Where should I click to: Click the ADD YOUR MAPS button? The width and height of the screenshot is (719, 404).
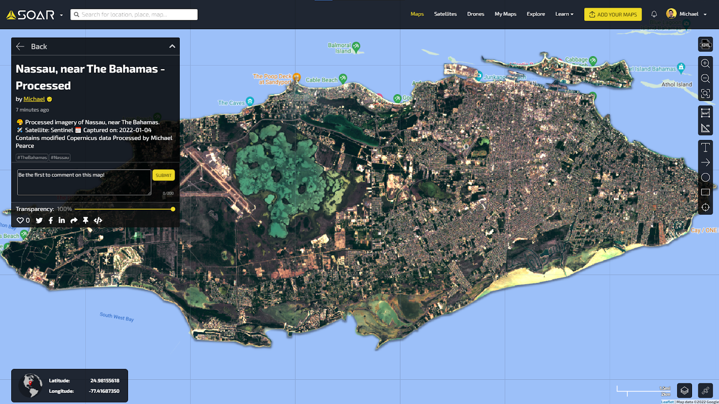(612, 14)
